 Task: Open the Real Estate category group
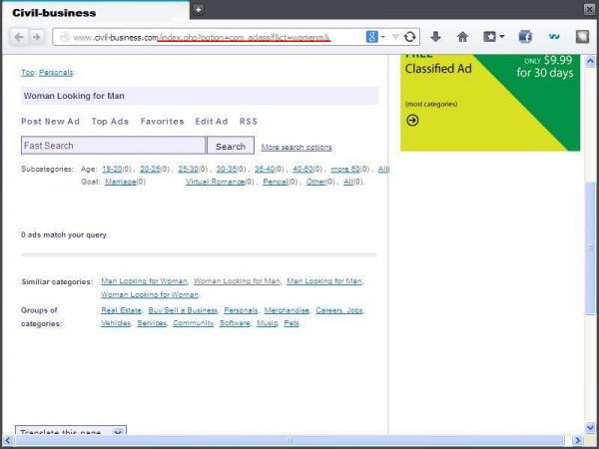(121, 310)
